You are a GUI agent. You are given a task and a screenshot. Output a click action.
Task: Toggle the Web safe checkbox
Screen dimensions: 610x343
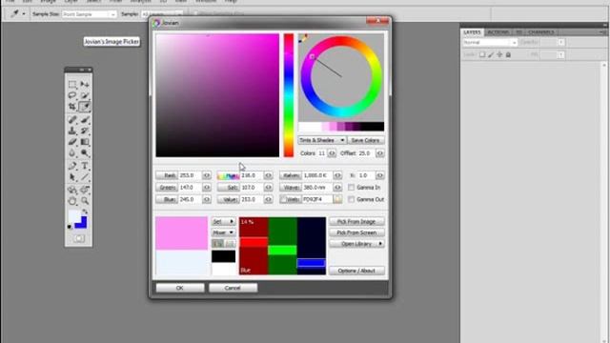284,199
